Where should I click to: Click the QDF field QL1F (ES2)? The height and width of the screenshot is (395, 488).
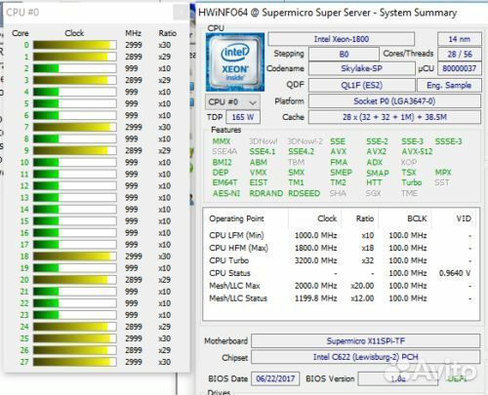pyautogui.click(x=361, y=86)
